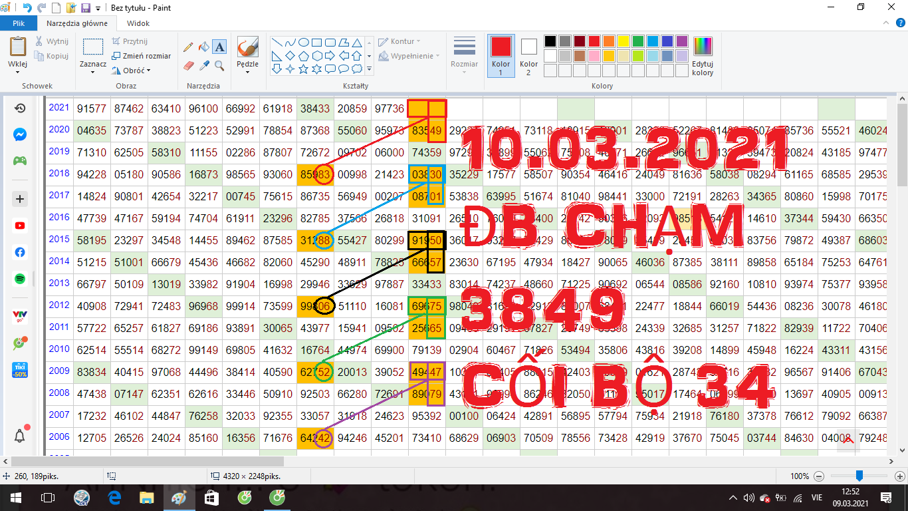Switch active color to Kolor 2
908x511 pixels.
(x=528, y=55)
